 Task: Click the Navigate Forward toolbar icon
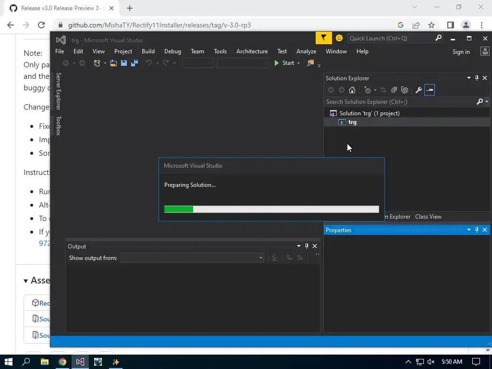[82, 63]
